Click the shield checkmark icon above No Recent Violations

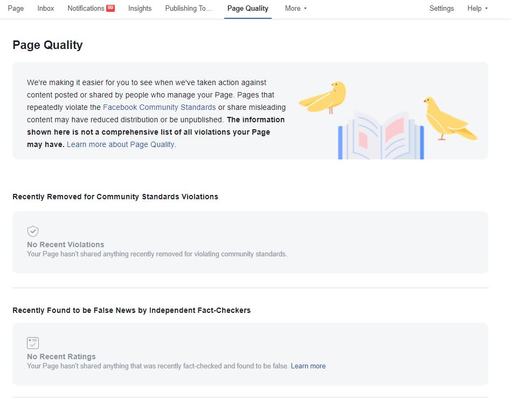(32, 232)
